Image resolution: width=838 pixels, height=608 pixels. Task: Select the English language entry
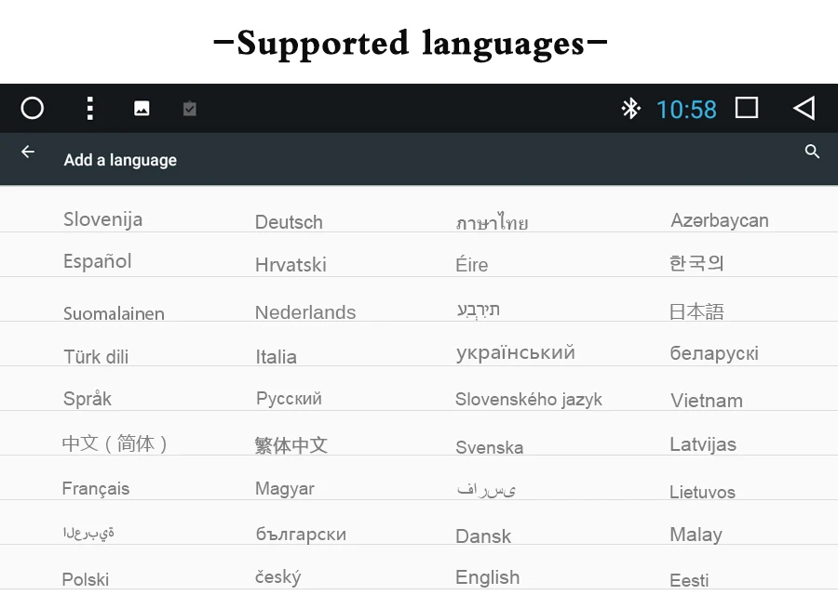pyautogui.click(x=487, y=577)
